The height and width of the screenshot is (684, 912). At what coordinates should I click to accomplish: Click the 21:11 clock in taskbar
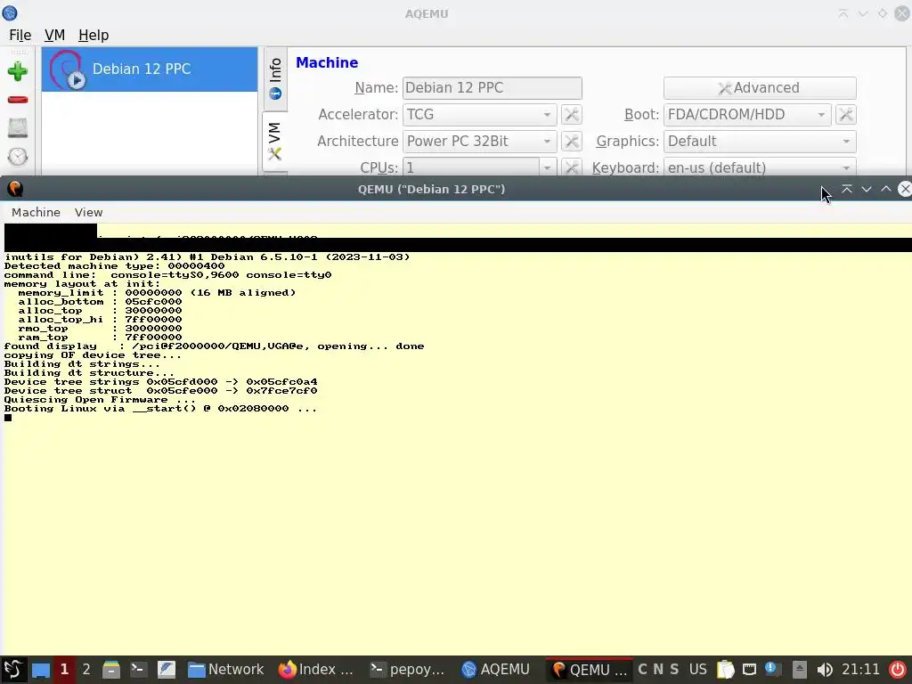(x=861, y=670)
